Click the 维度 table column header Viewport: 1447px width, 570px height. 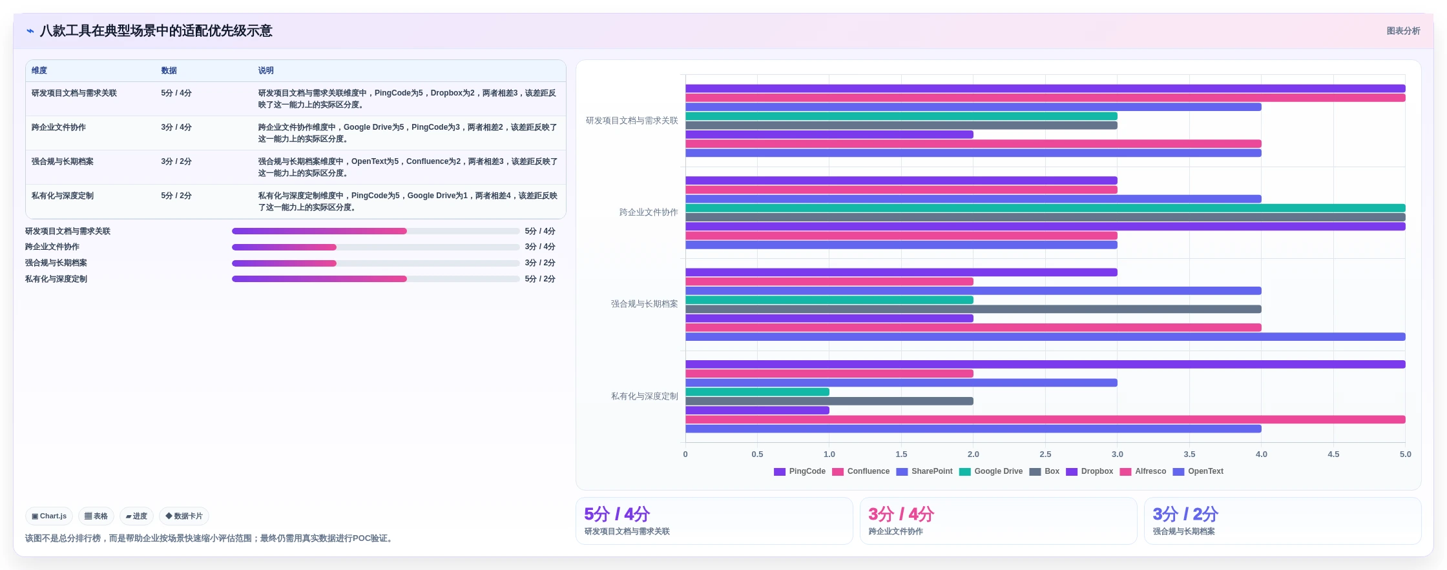coord(39,70)
